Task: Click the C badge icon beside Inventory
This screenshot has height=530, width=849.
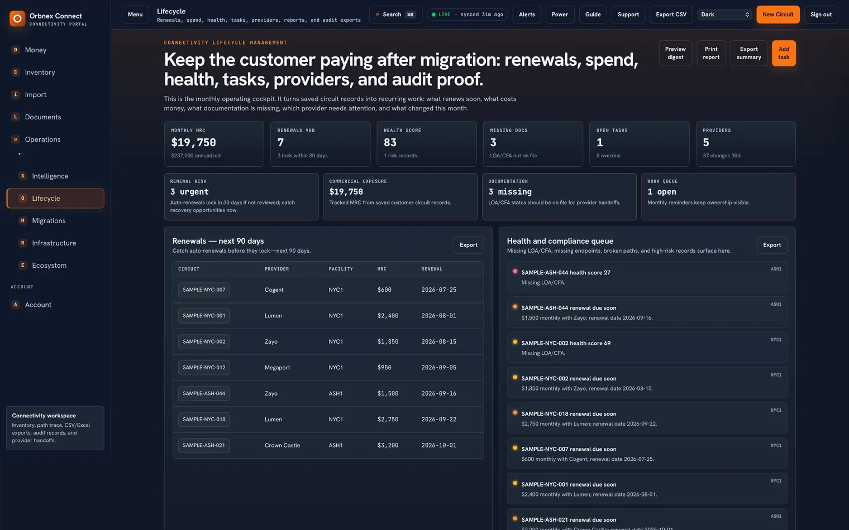Action: coord(16,72)
